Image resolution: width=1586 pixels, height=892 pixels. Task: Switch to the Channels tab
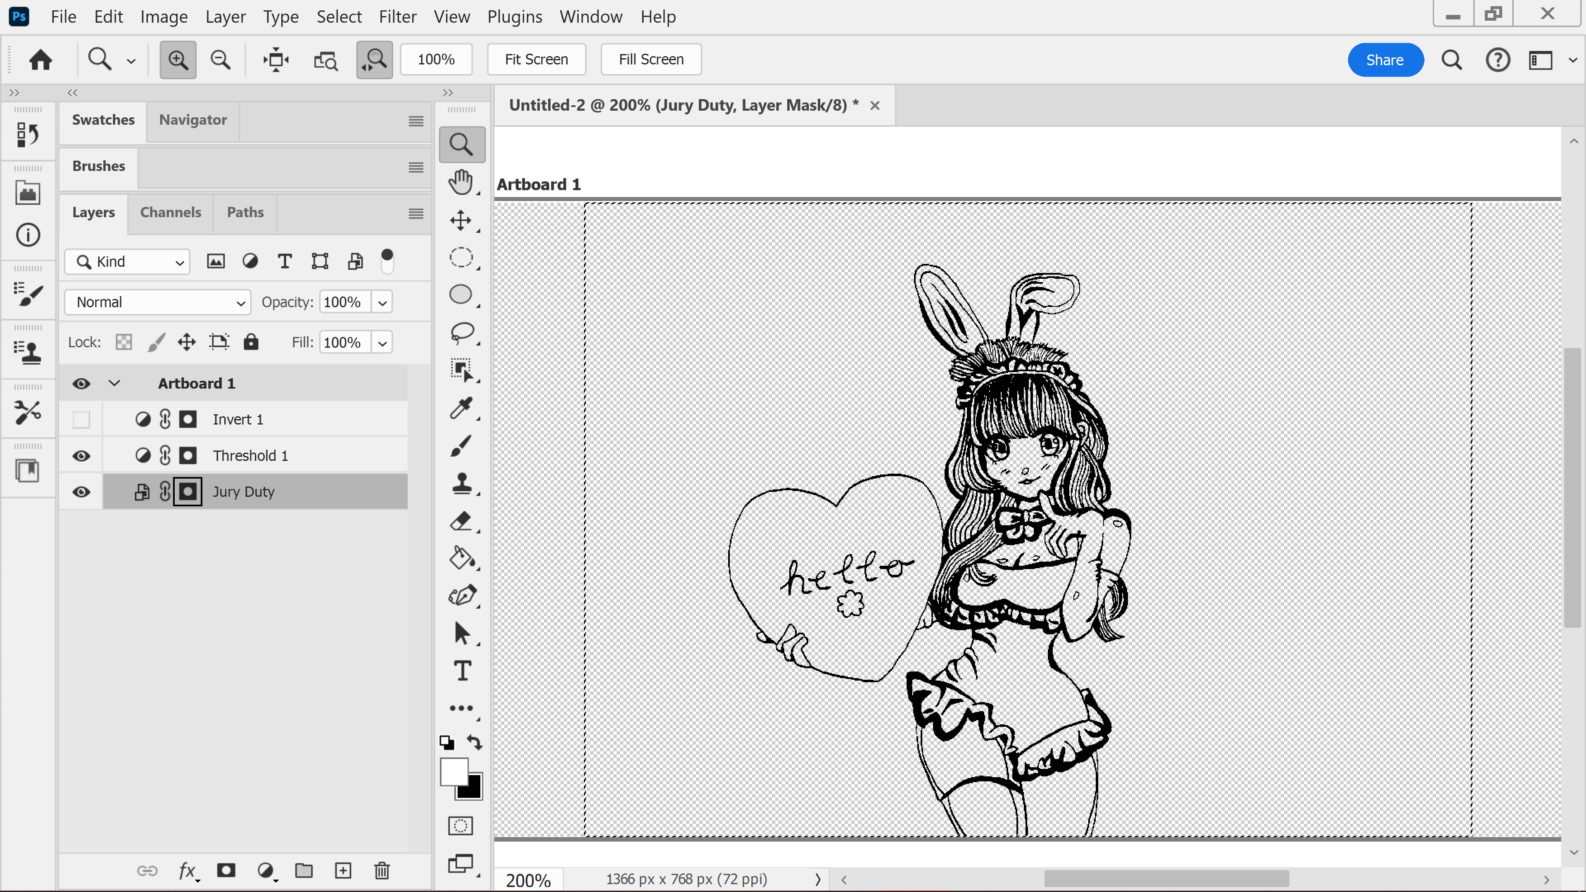170,212
